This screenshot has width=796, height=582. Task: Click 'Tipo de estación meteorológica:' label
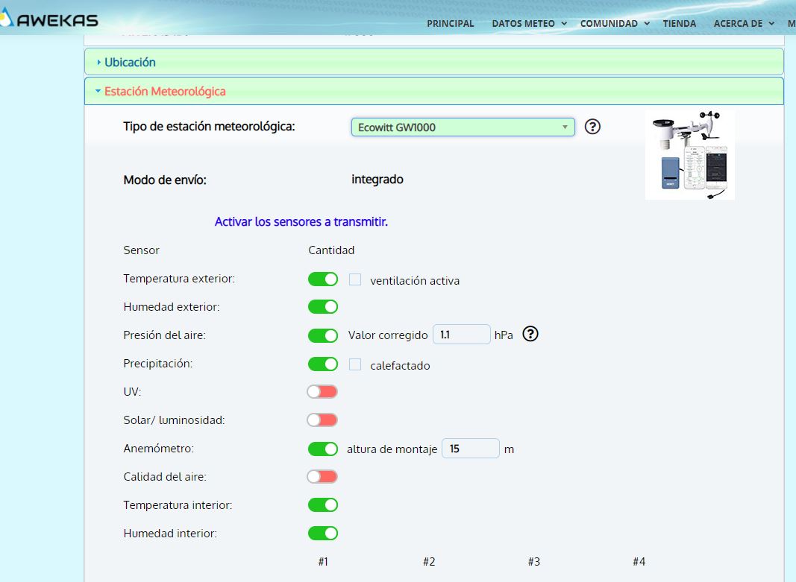pyautogui.click(x=209, y=127)
